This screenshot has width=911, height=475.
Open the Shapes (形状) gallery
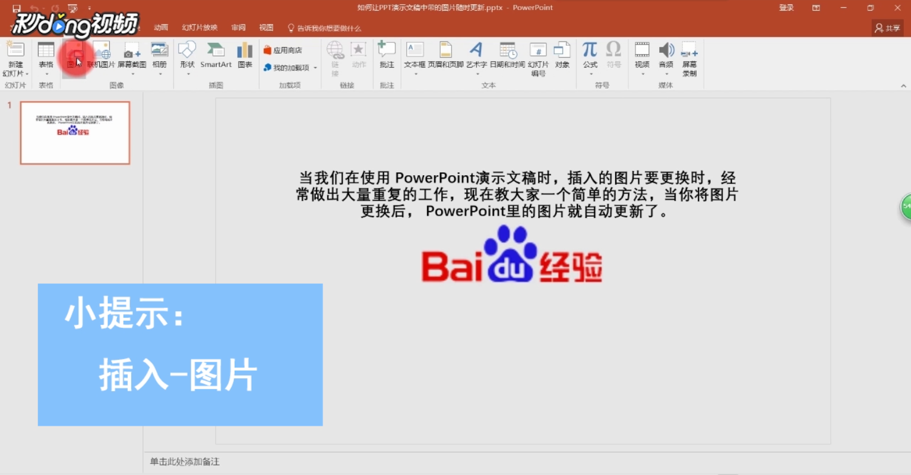pyautogui.click(x=187, y=57)
